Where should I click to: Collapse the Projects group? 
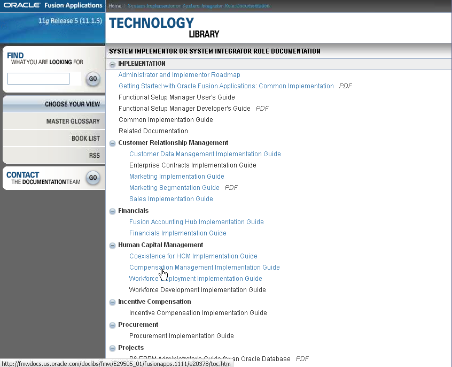[x=112, y=348]
